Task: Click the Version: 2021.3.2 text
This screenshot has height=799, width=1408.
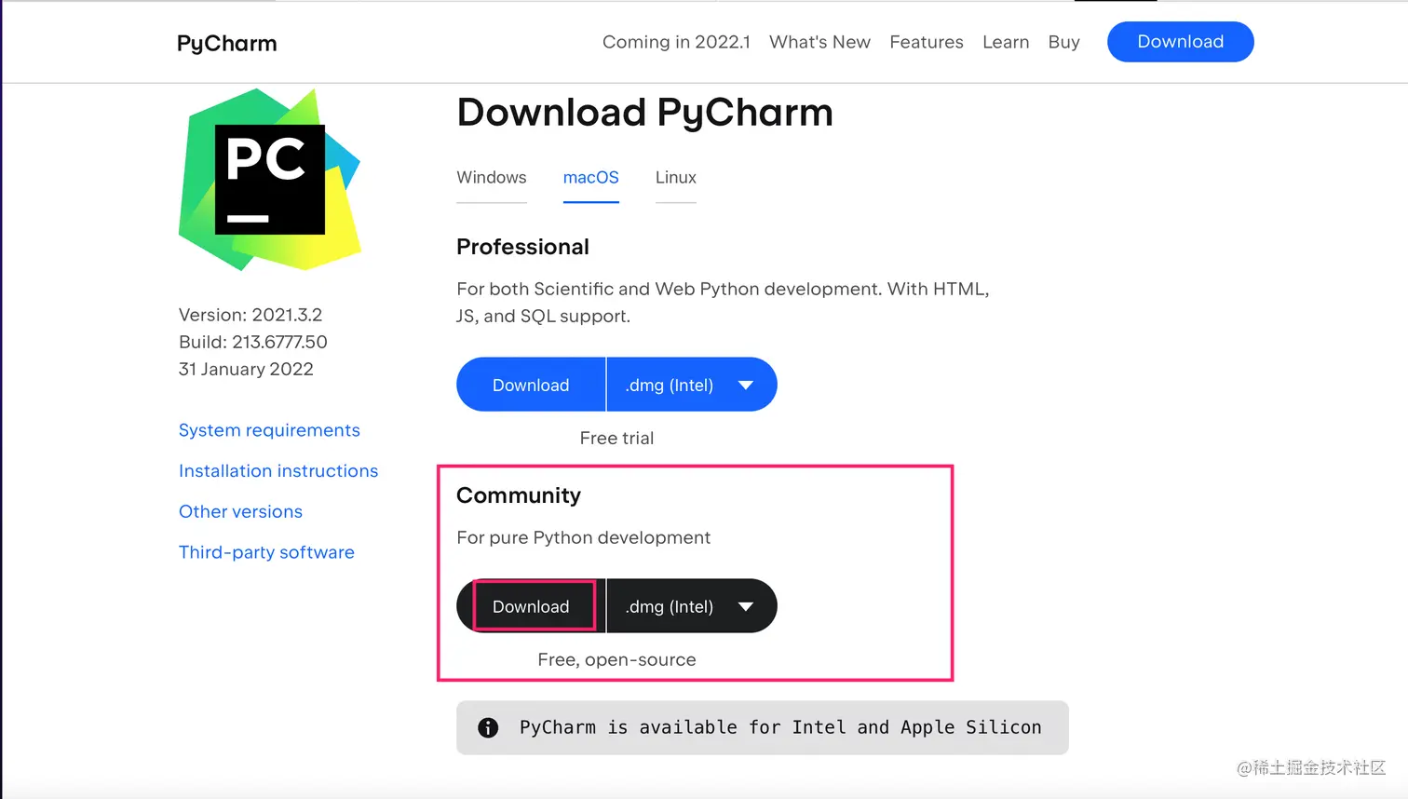Action: (250, 315)
